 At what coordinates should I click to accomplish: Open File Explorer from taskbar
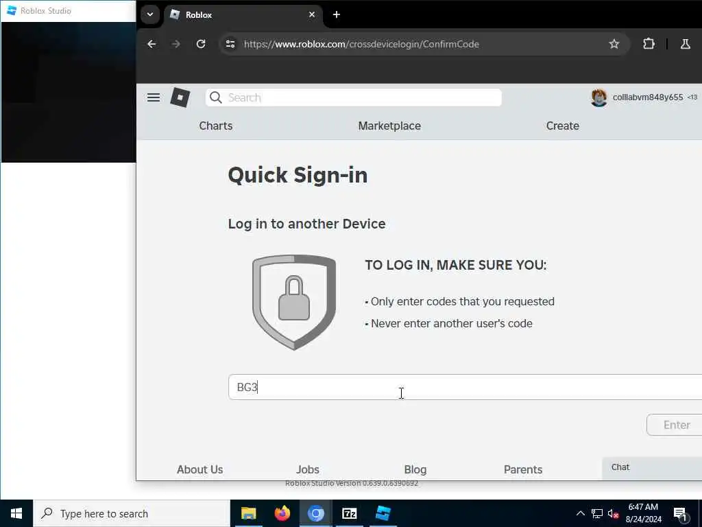point(248,513)
